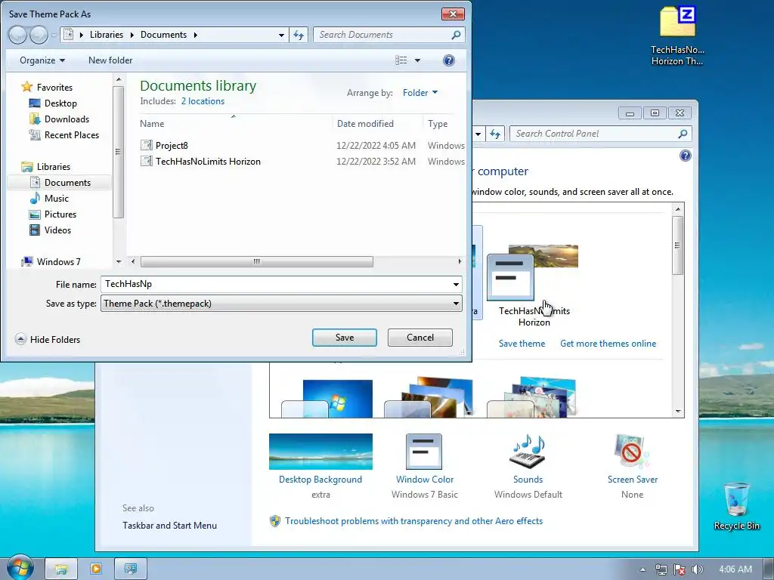Open the Arrange by Folder dropdown
Screen dimensions: 774x580
coord(420,93)
